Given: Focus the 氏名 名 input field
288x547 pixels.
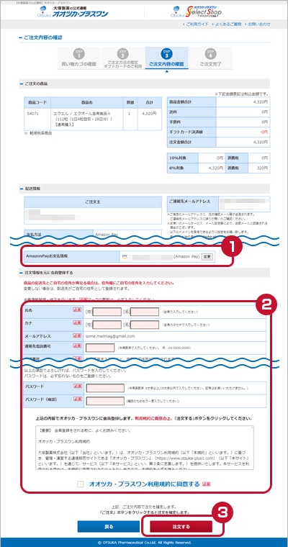Looking at the screenshot, I should coord(145,312).
